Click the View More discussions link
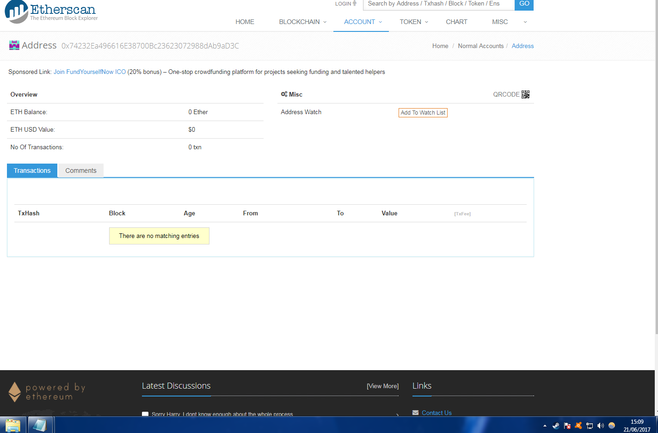Screen dimensions: 658x433 pos(383,386)
